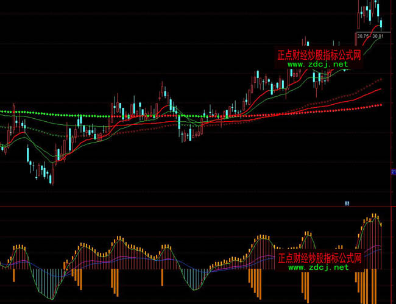This screenshot has height=304, width=396.
Task: Click the horizontal red divider line between chart and indicator
Action: [195, 207]
